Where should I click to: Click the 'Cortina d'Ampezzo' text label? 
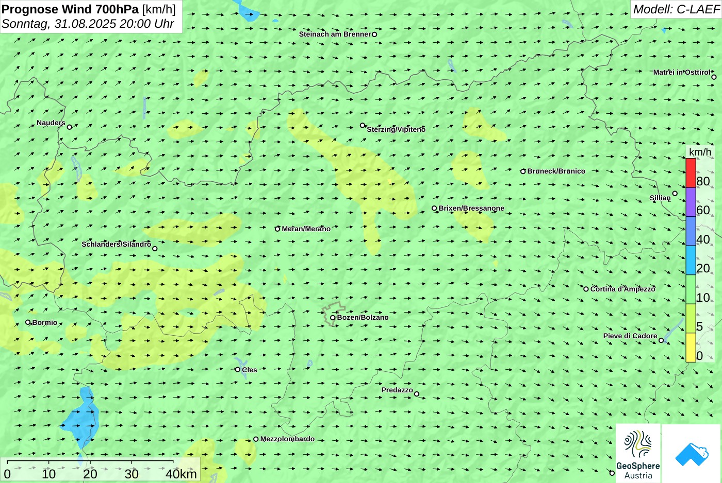[x=622, y=289]
